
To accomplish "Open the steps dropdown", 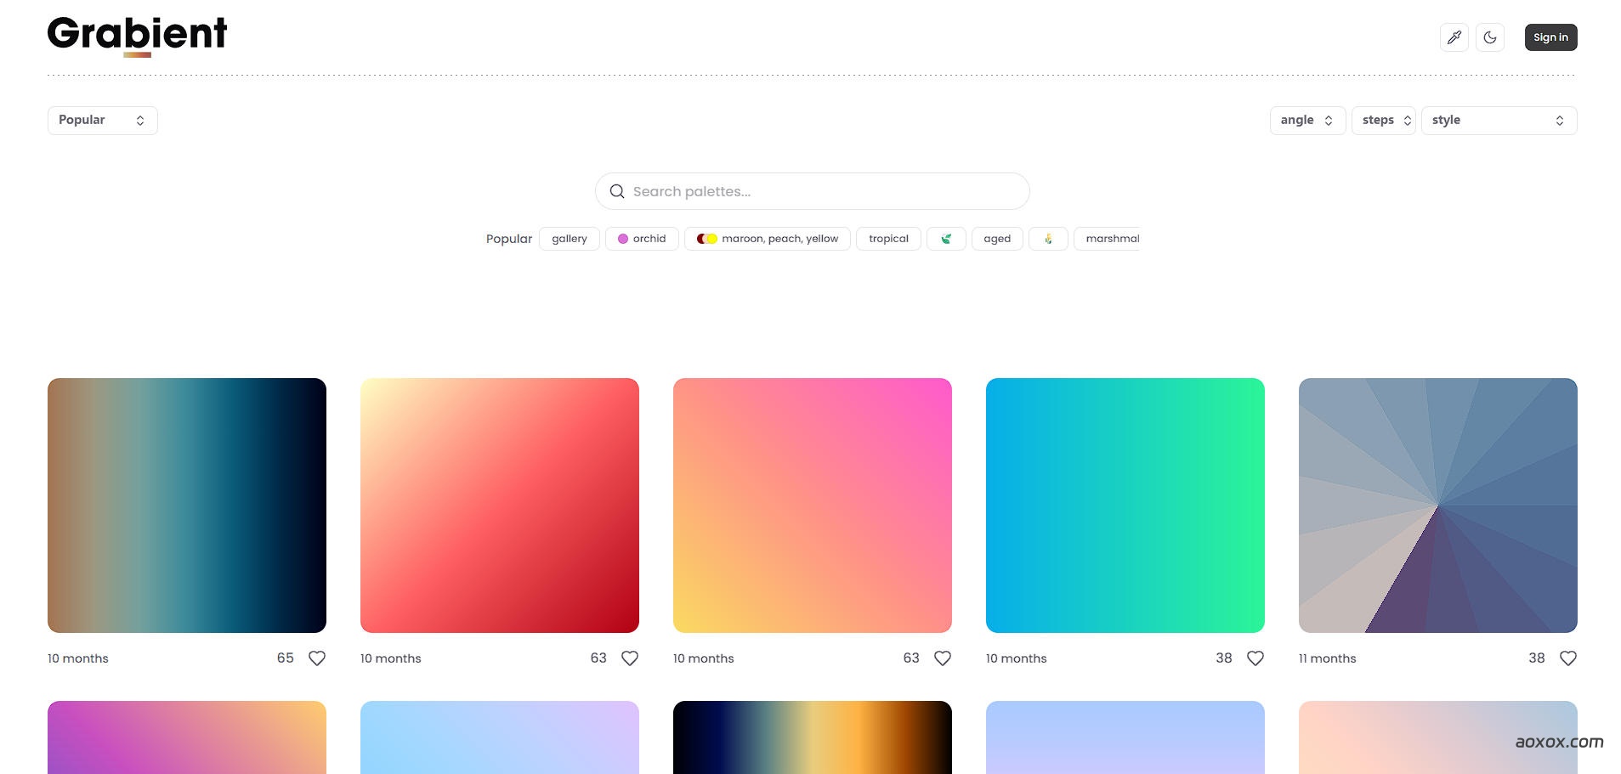I will coord(1383,121).
